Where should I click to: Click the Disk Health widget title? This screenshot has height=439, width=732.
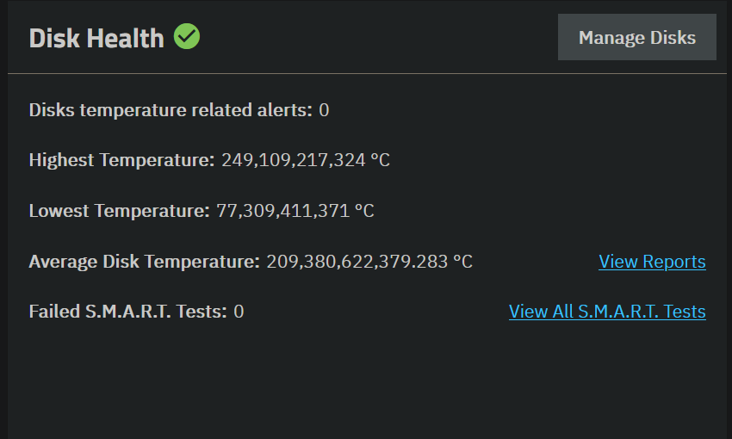pos(96,38)
